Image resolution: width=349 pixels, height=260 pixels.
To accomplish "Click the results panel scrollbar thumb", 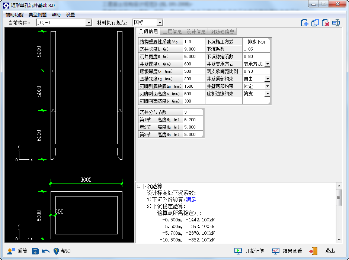I will tap(339, 198).
